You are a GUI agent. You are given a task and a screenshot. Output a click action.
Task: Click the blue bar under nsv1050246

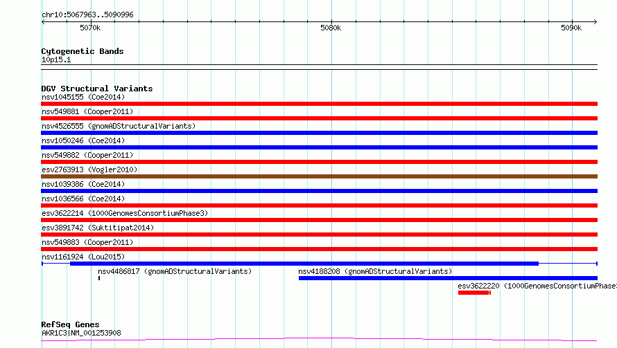(x=319, y=147)
